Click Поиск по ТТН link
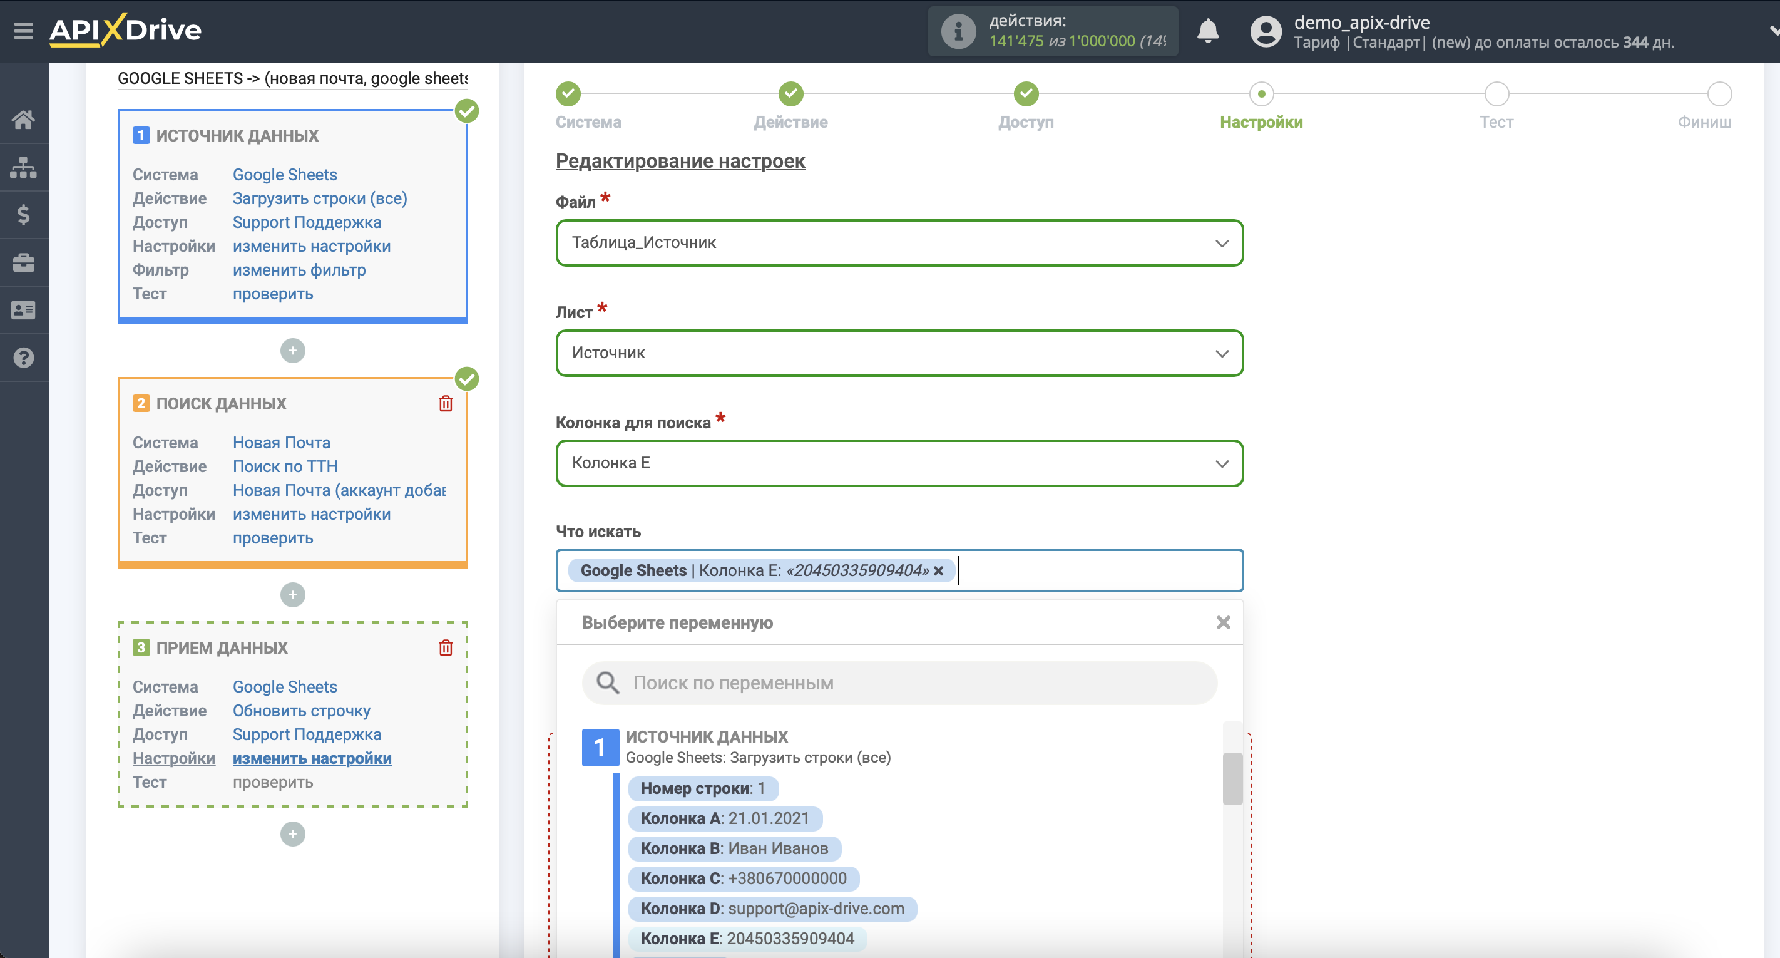1780x958 pixels. (x=285, y=466)
